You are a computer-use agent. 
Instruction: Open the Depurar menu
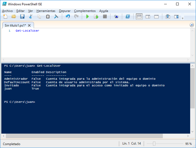tap(65, 11)
